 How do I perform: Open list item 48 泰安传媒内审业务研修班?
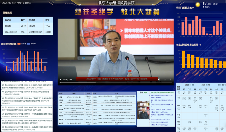click(27, 93)
